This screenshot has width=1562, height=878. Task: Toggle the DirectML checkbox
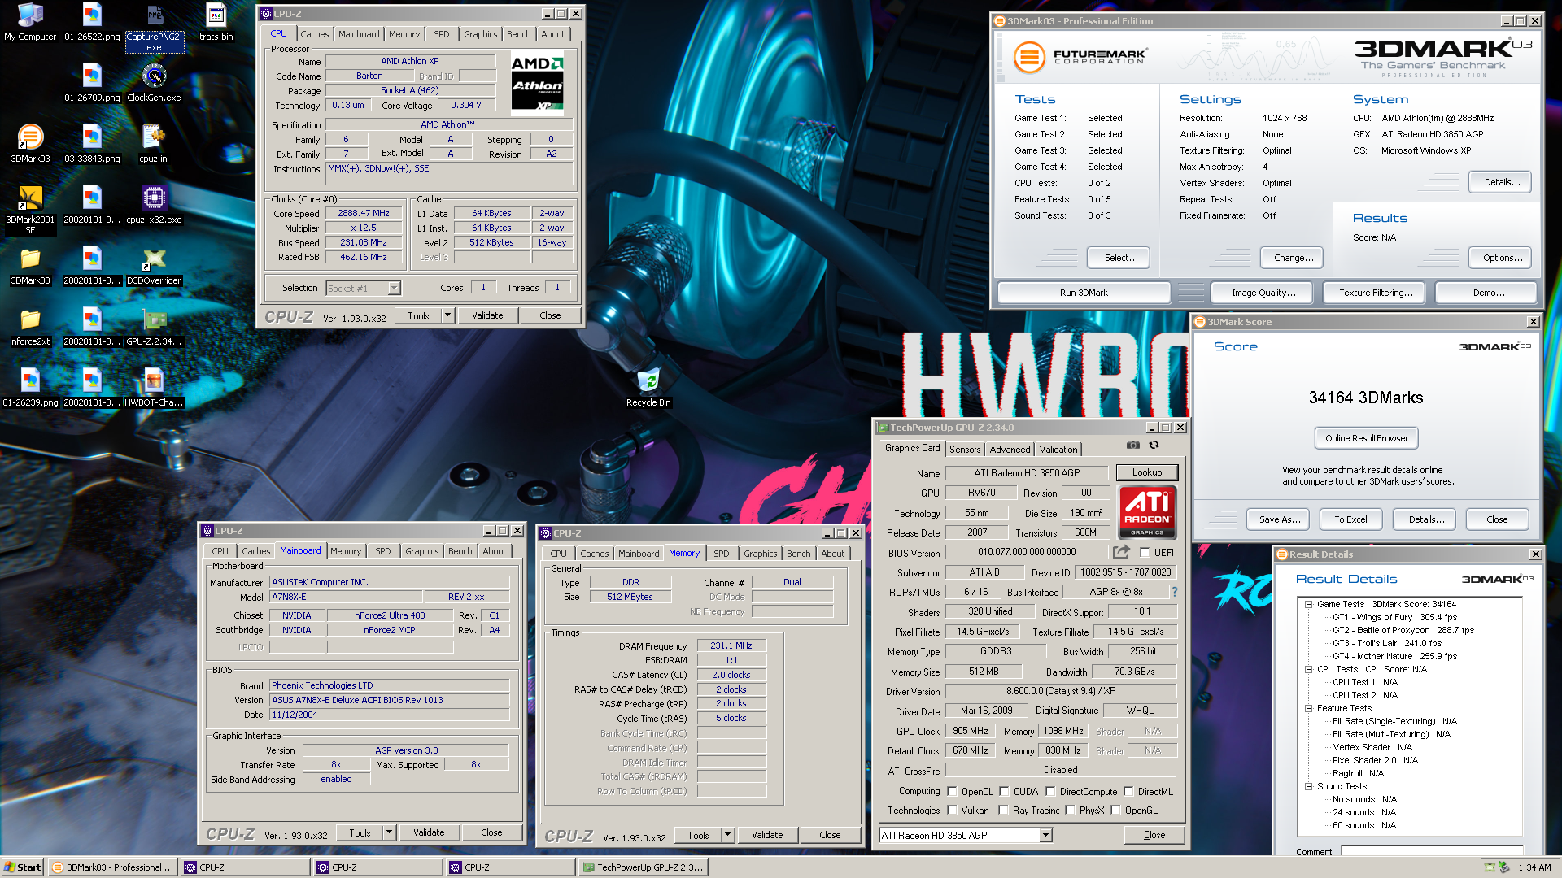(x=1128, y=792)
